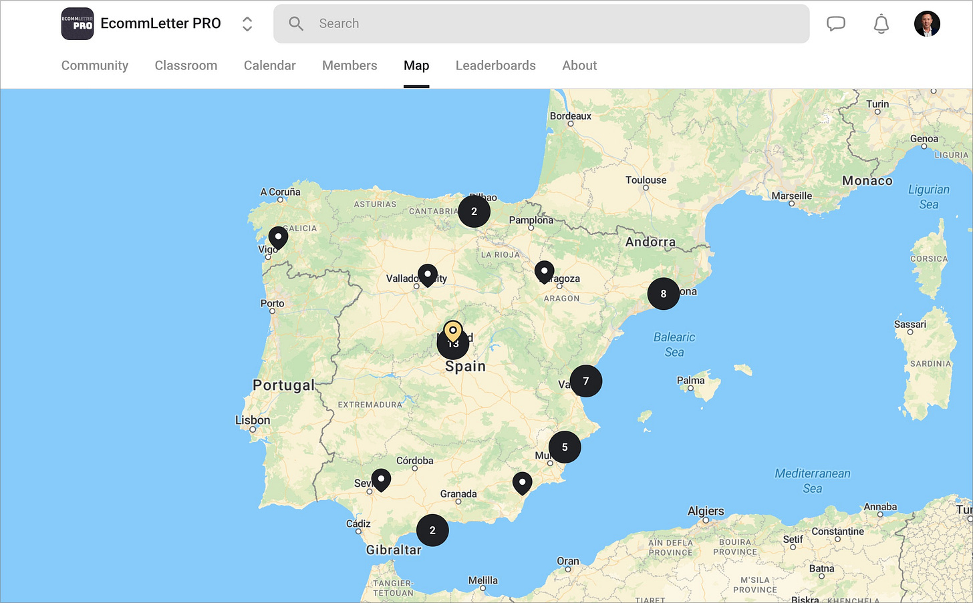Open the community switcher chevrons
This screenshot has height=603, width=973.
(x=247, y=24)
